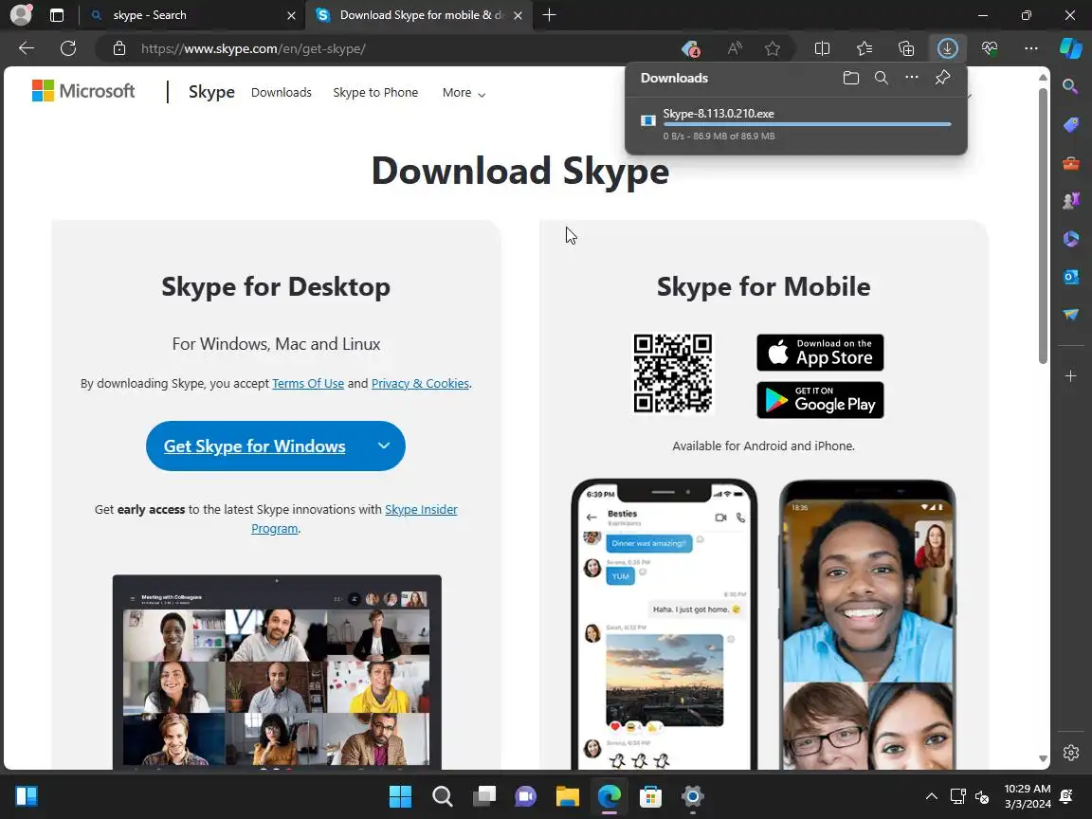Expand the More navigation dropdown

pyautogui.click(x=464, y=93)
